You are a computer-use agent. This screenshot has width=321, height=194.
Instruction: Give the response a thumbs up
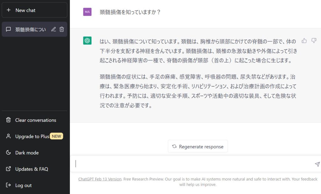pos(304,41)
